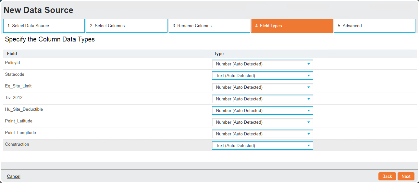Click the Next button
Image resolution: width=419 pixels, height=183 pixels.
[x=406, y=176]
